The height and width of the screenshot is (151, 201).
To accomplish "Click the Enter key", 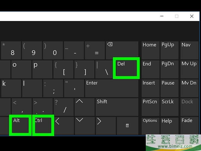I will point(112,88).
